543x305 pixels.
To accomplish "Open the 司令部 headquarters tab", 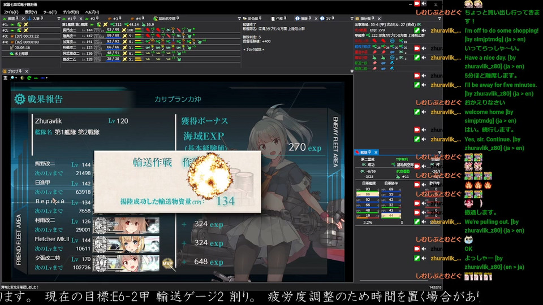I will point(252,19).
